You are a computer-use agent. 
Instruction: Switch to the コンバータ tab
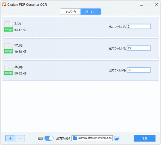(x=70, y=12)
